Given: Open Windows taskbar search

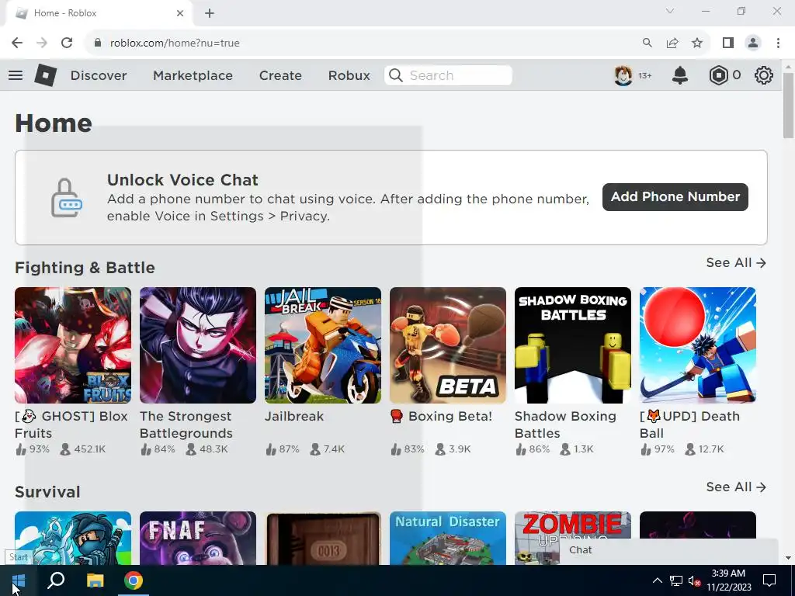Looking at the screenshot, I should (x=56, y=580).
